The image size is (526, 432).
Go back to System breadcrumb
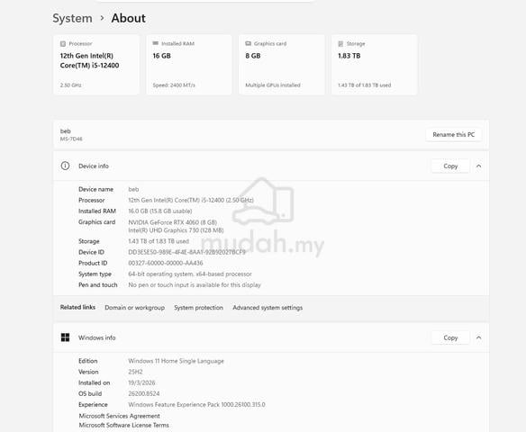[72, 18]
